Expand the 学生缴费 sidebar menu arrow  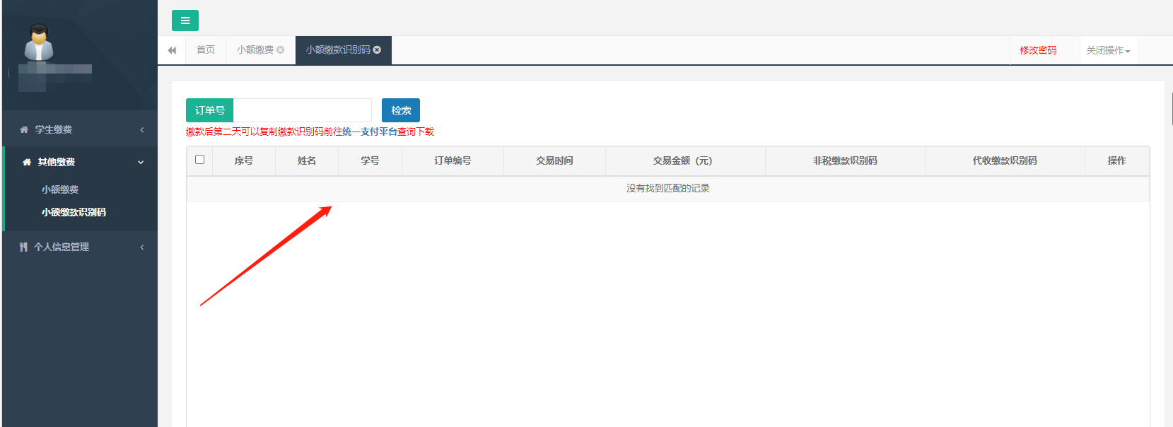(x=142, y=130)
